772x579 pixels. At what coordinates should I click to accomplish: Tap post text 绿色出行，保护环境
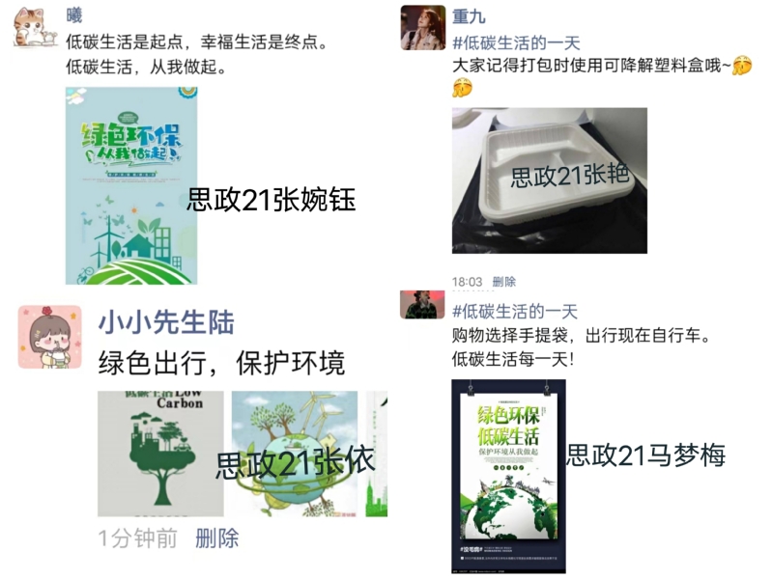[221, 363]
